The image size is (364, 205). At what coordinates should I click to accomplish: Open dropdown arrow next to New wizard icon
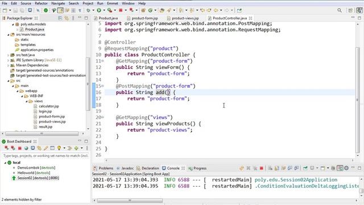point(10,10)
